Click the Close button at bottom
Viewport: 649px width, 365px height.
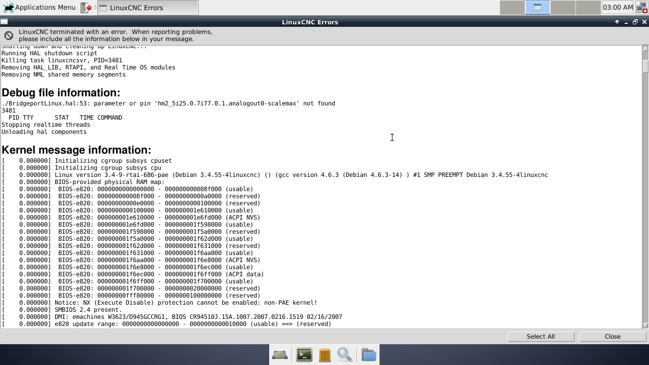coord(612,337)
